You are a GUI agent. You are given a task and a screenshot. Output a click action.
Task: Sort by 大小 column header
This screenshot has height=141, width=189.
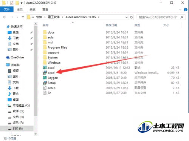pos(166,25)
